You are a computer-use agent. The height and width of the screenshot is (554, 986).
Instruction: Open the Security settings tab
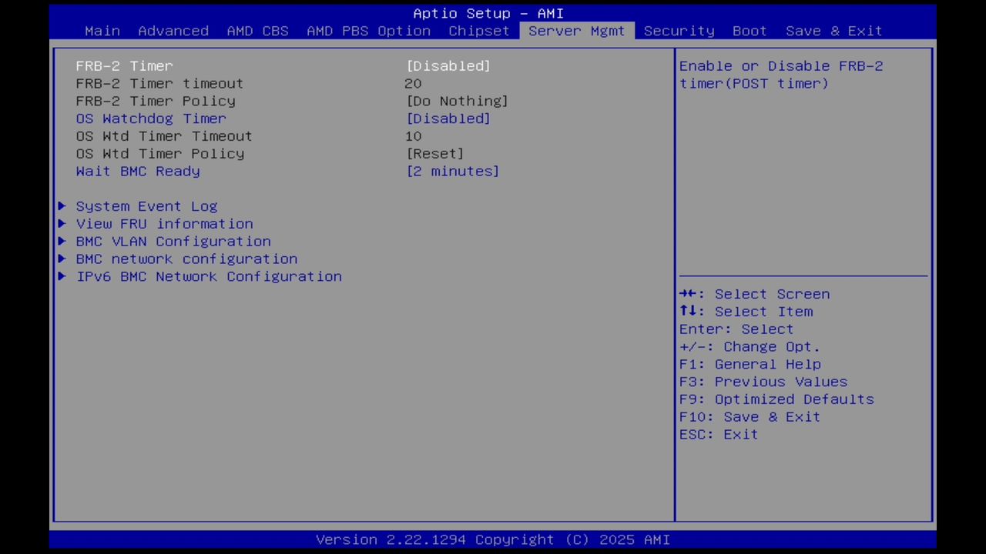679,31
